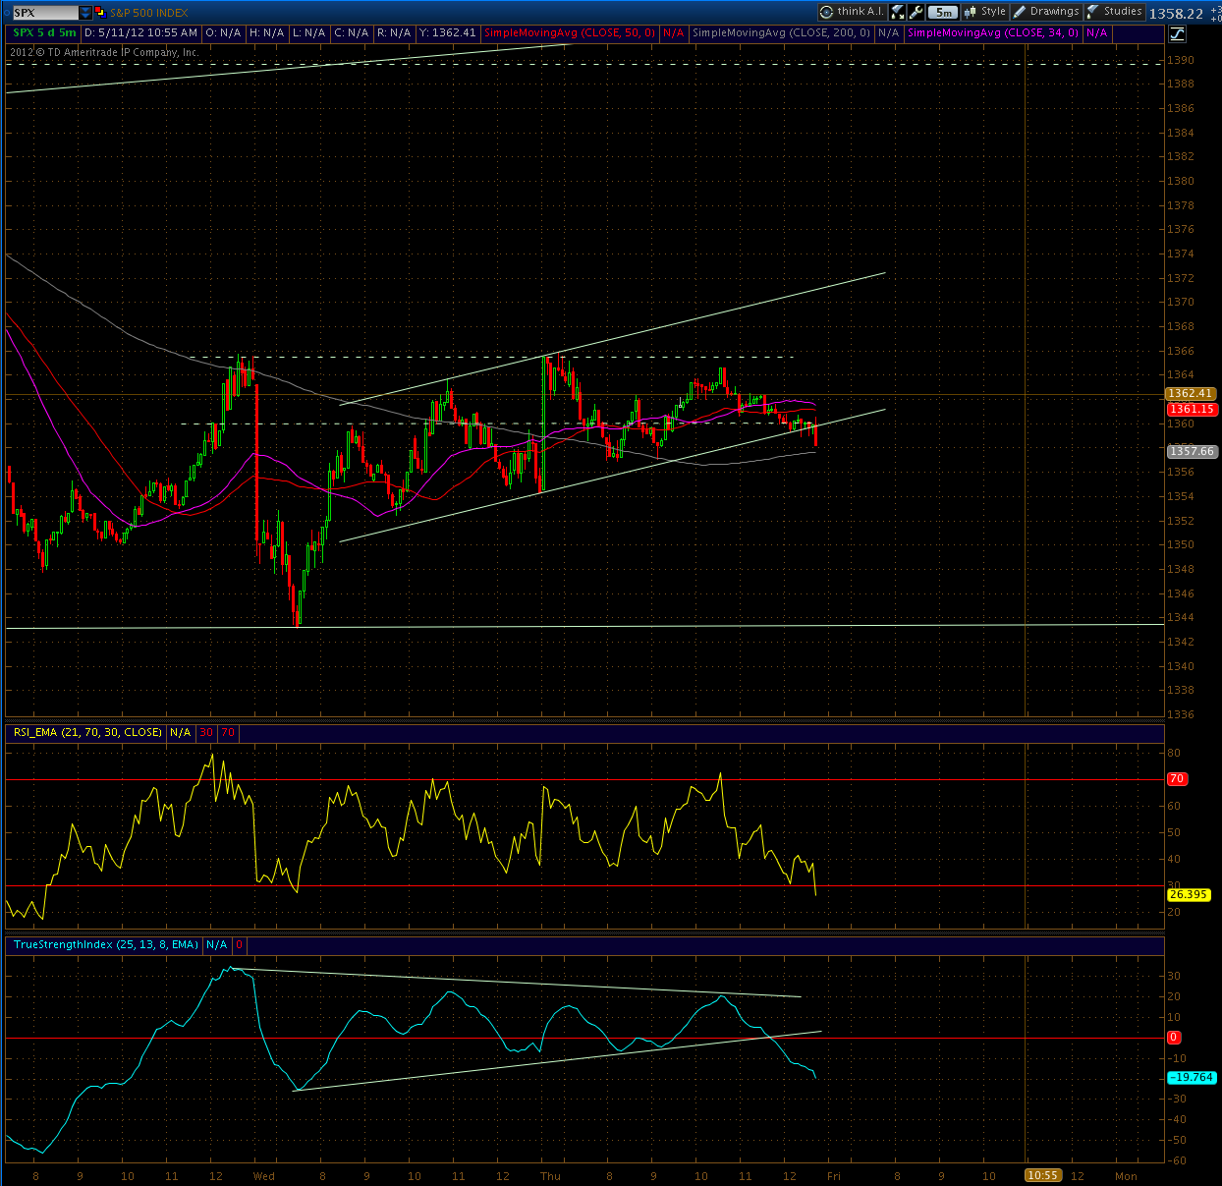Click the chart scale curve icon

pyautogui.click(x=1177, y=33)
